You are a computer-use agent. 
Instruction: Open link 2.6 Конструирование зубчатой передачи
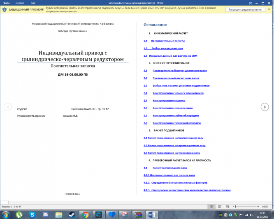pyautogui.click(x=172, y=115)
